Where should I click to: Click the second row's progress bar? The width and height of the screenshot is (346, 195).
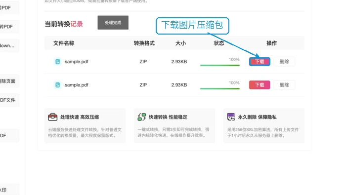coord(220,88)
